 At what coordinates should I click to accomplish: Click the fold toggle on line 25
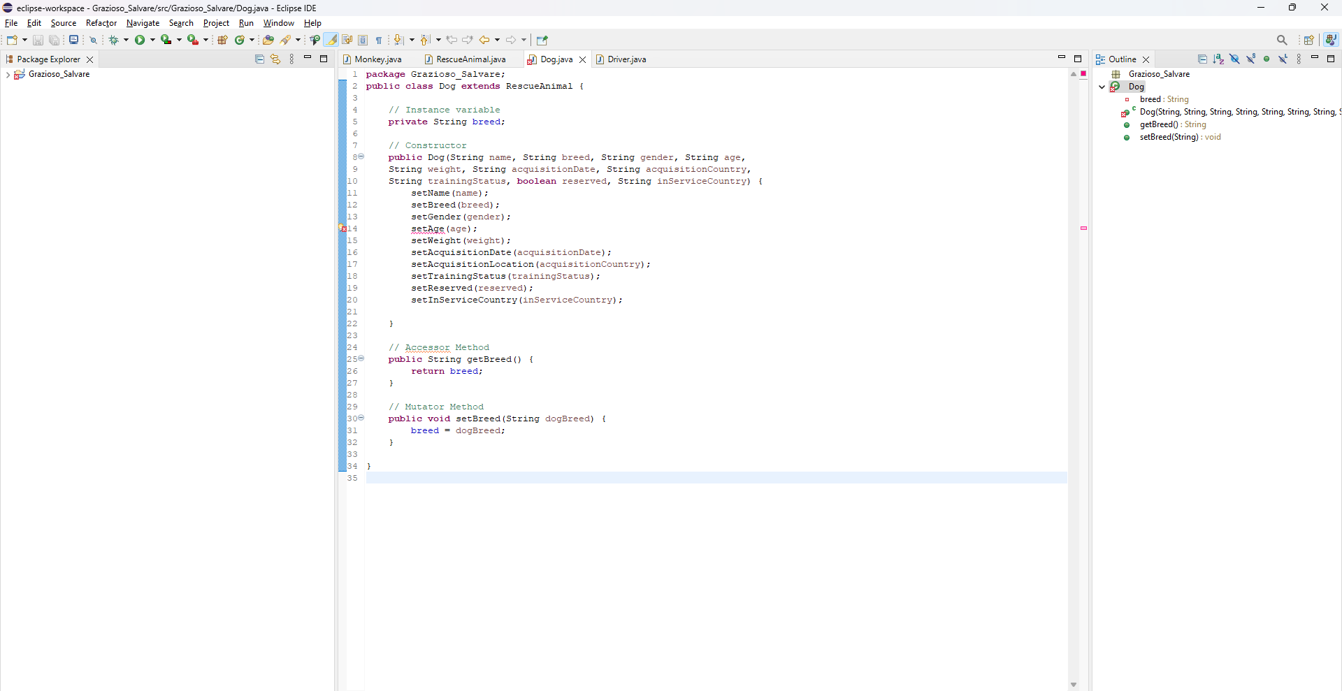pos(361,358)
